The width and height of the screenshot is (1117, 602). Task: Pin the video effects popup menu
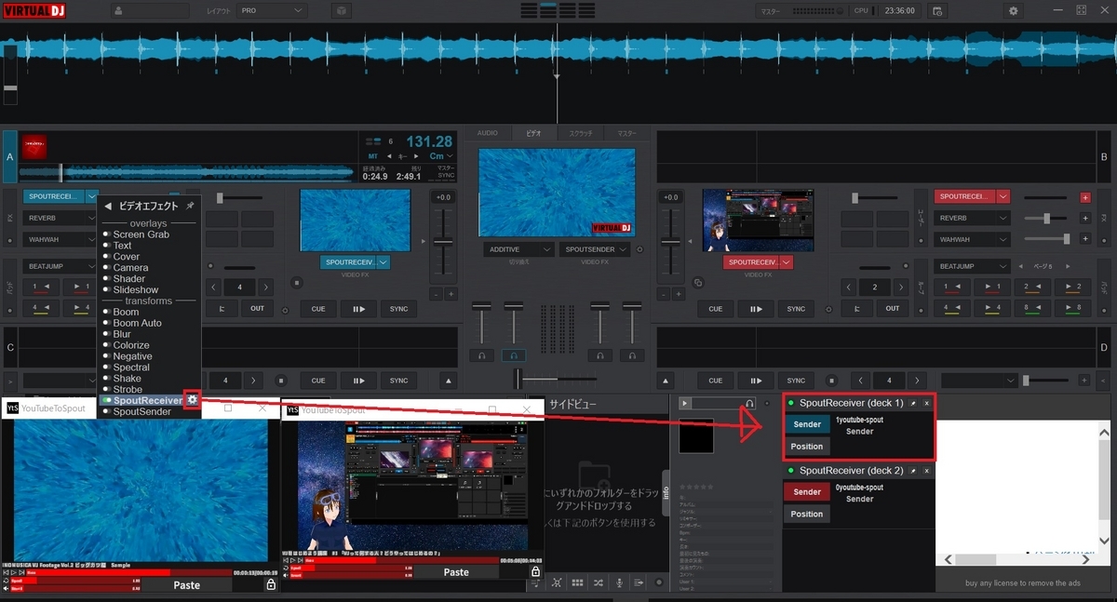click(x=190, y=206)
